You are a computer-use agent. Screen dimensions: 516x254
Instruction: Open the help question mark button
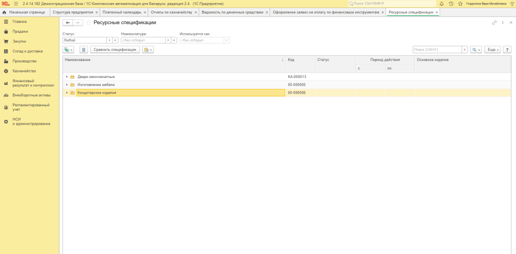point(507,50)
